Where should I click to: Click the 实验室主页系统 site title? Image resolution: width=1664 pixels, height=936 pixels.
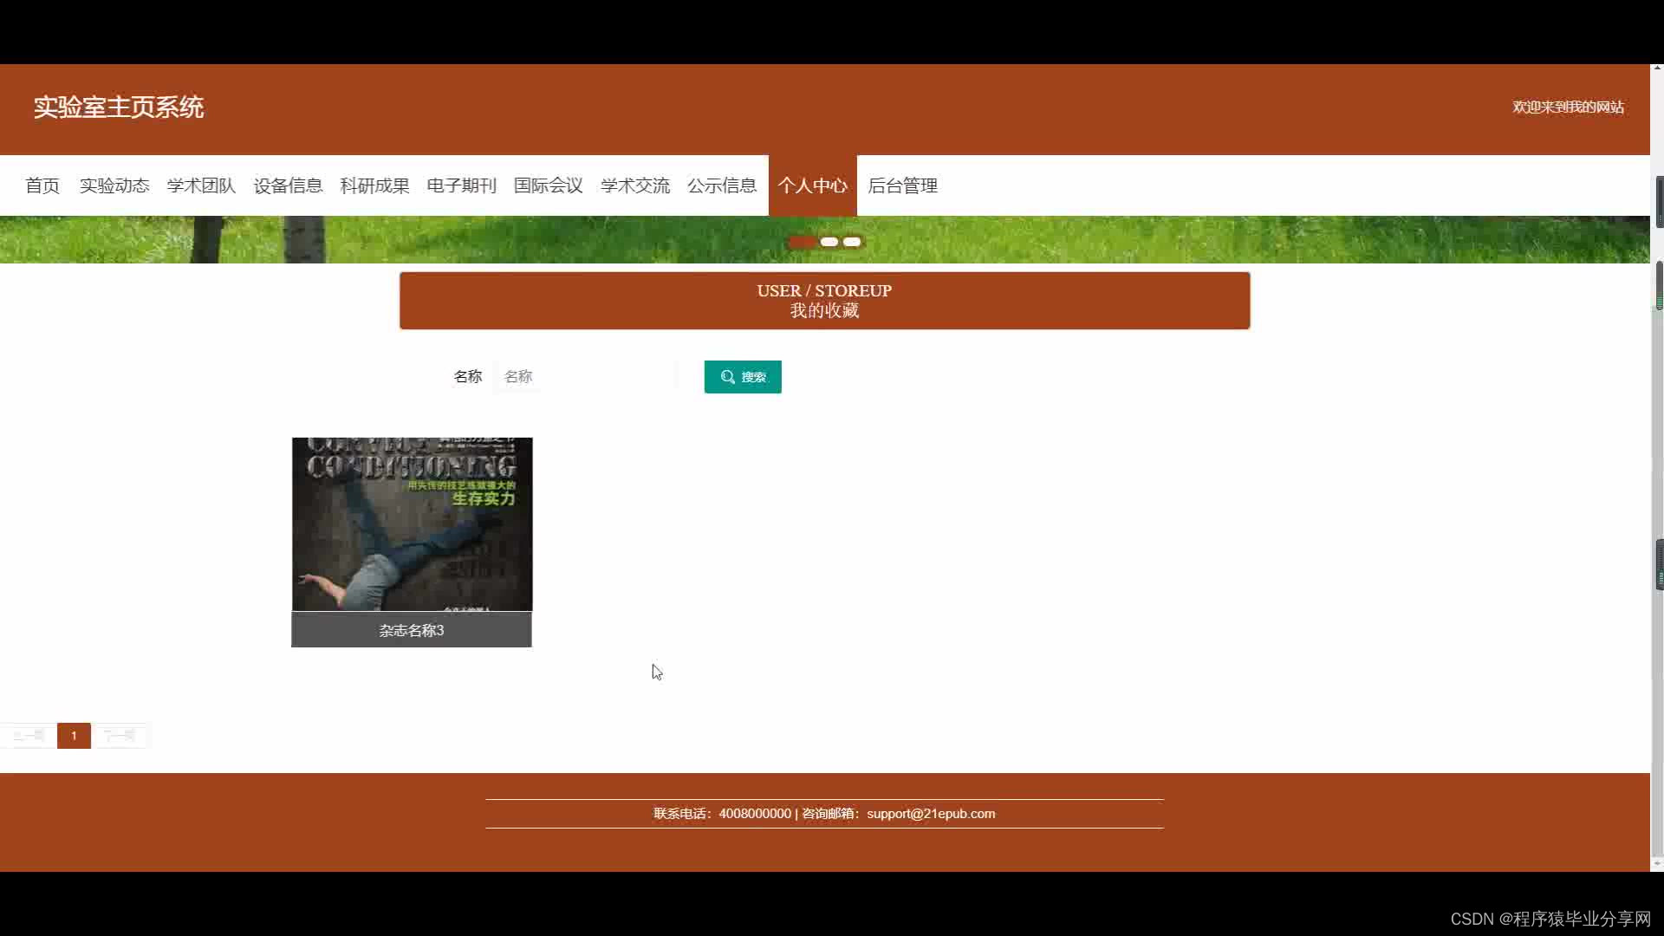click(119, 107)
